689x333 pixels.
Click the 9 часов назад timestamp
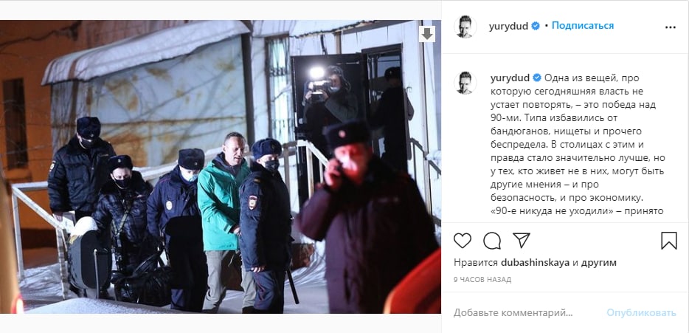482,279
